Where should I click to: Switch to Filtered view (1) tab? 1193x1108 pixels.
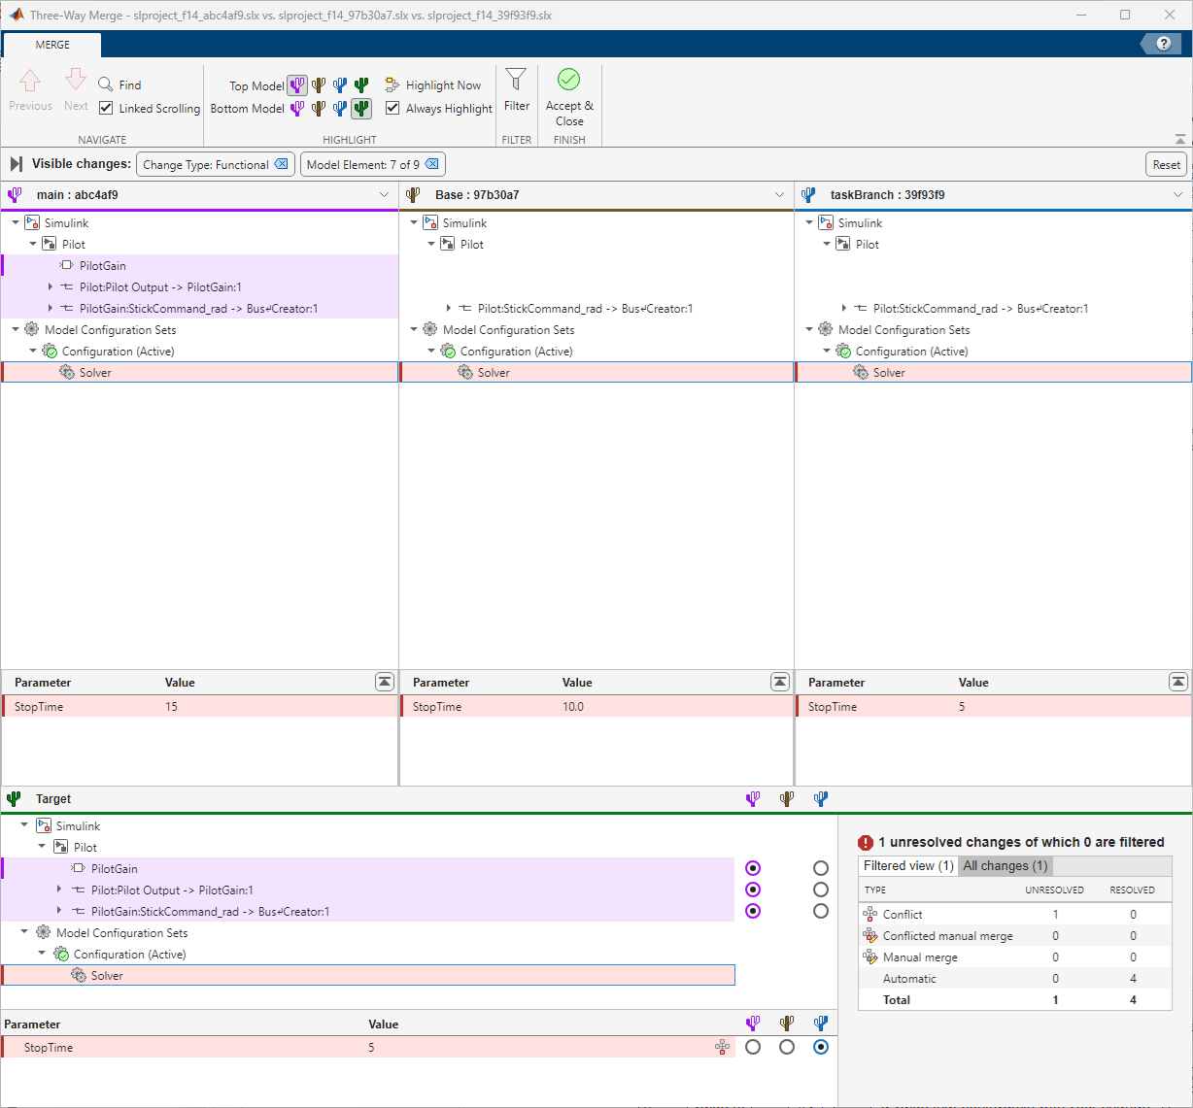coord(908,866)
